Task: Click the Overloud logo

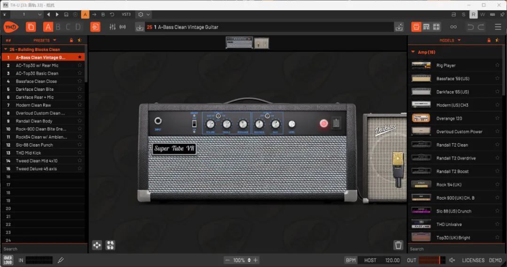Action: [8, 260]
